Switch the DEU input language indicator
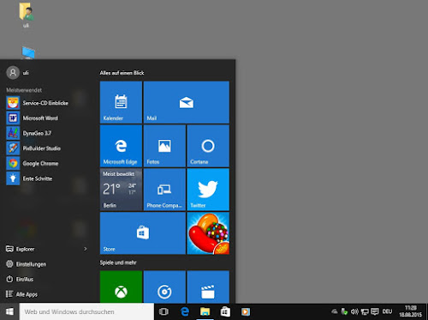Viewport: 428px width, 320px height. 387,311
